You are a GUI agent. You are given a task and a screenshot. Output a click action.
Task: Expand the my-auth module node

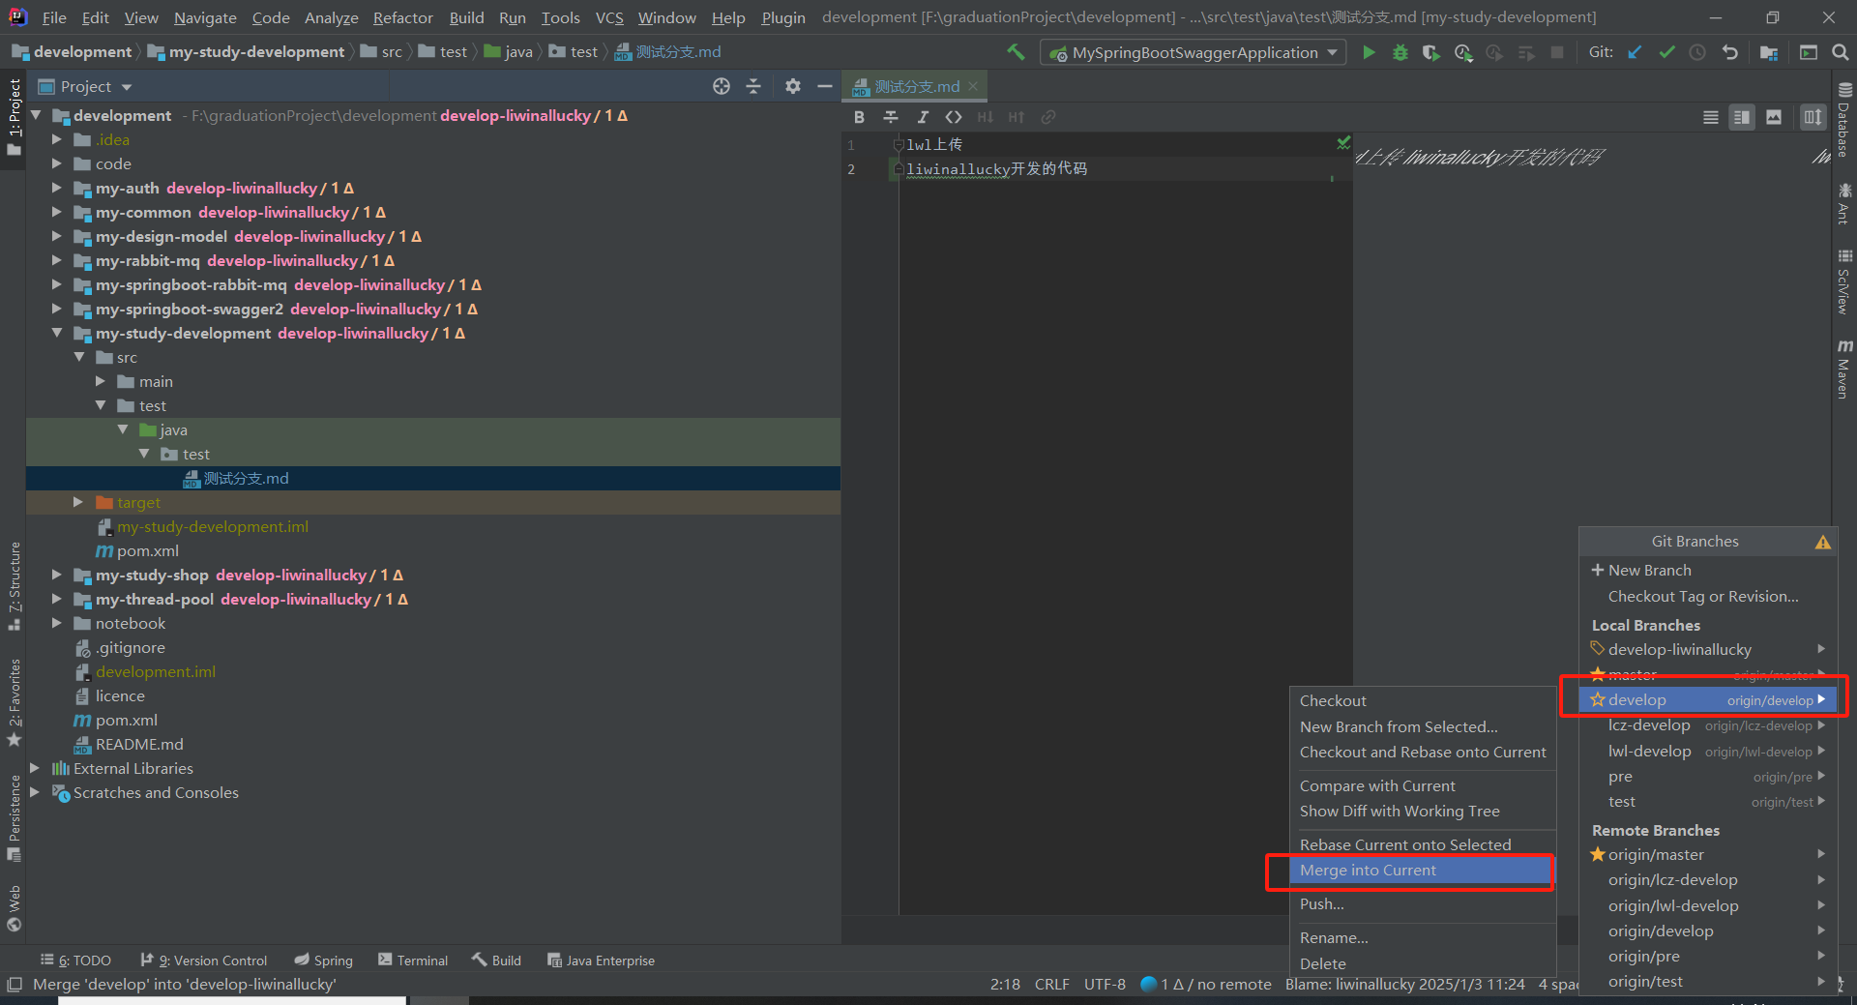57,188
